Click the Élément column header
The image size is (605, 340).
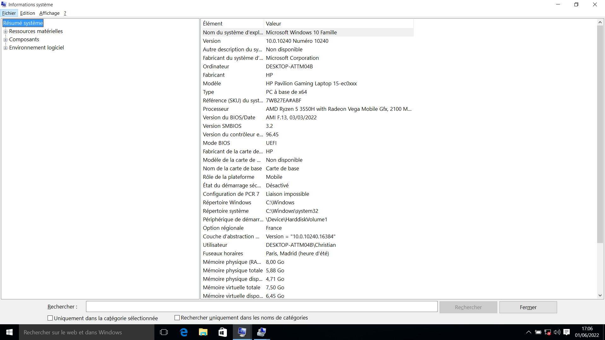tap(233, 24)
